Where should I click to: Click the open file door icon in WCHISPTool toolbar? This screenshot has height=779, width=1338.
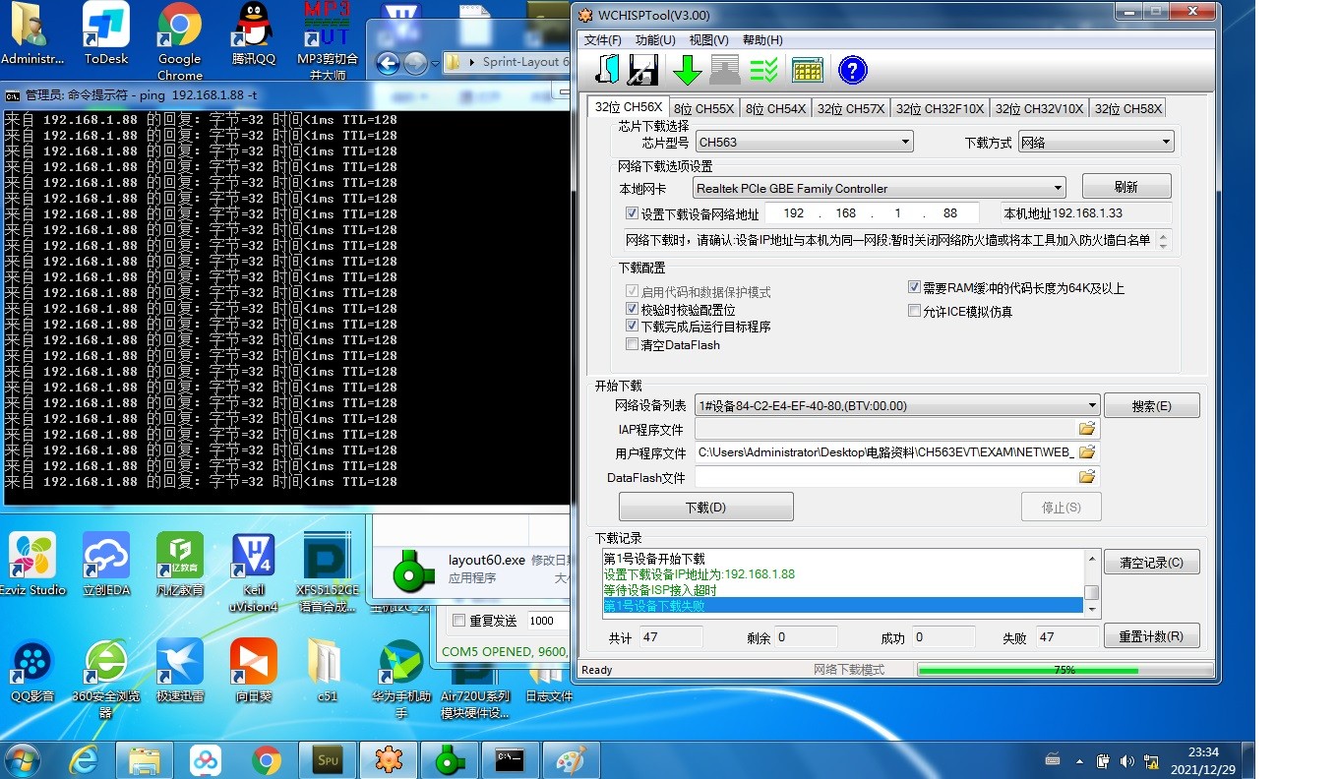608,70
